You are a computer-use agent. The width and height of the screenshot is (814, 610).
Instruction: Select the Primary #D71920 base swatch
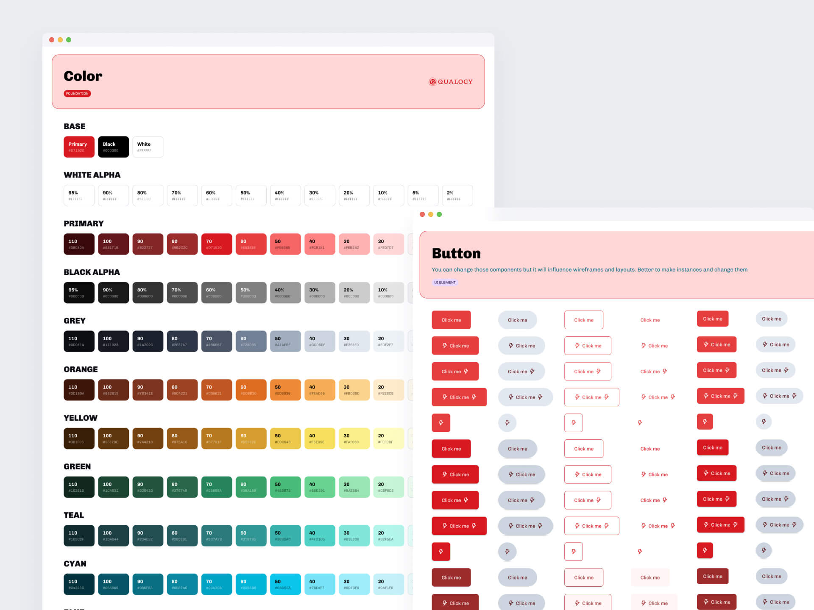pyautogui.click(x=79, y=147)
